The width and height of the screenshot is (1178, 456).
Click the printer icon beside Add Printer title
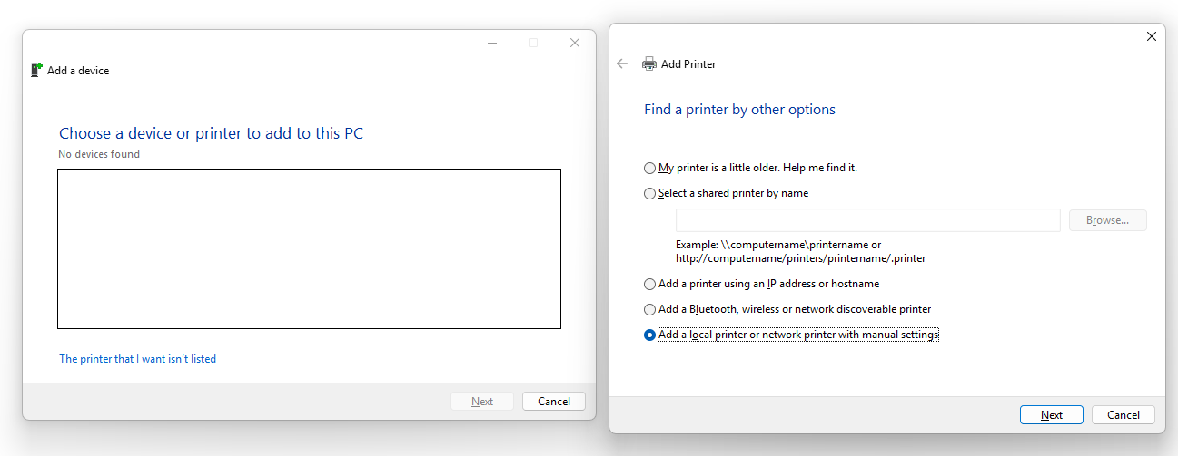tap(649, 63)
